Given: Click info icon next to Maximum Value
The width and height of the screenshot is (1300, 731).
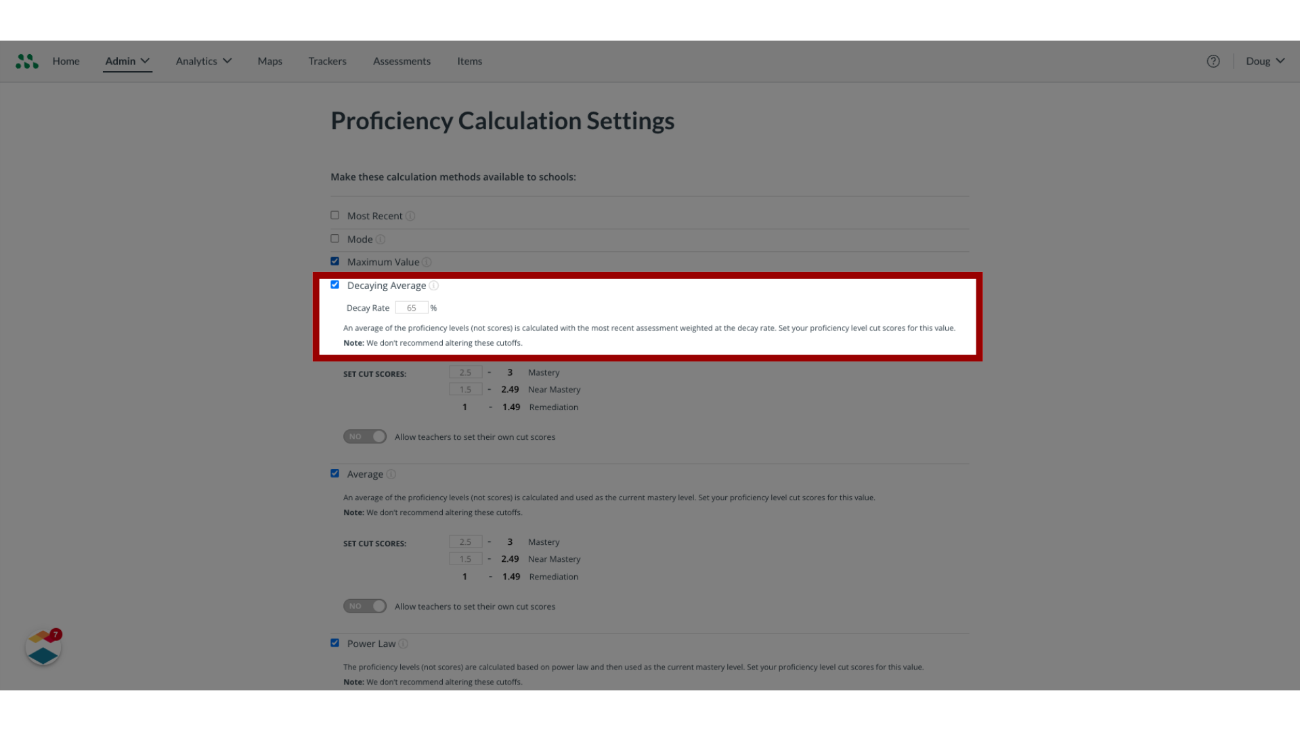Looking at the screenshot, I should pos(427,263).
